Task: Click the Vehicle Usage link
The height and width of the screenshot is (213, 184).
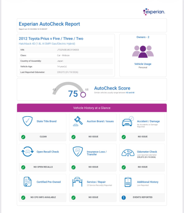Action: click(x=143, y=64)
